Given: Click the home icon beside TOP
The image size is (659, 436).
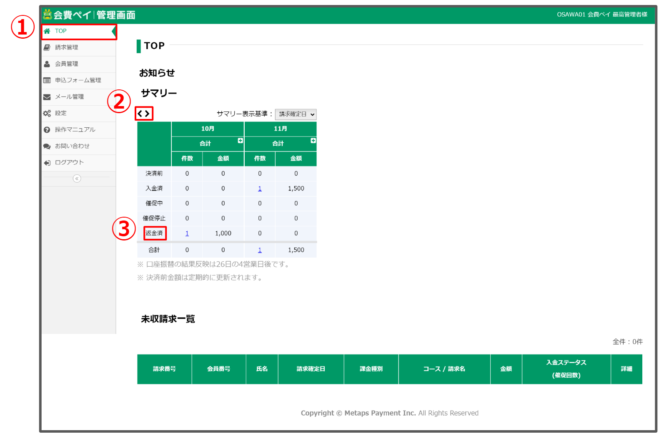Looking at the screenshot, I should (47, 31).
